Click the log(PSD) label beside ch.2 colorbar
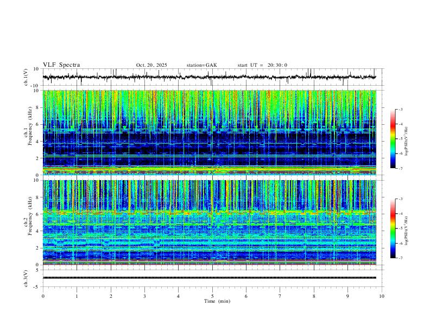430x332 pixels. coord(407,231)
